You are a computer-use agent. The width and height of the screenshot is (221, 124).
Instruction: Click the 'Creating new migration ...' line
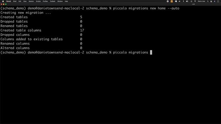coord(26,13)
